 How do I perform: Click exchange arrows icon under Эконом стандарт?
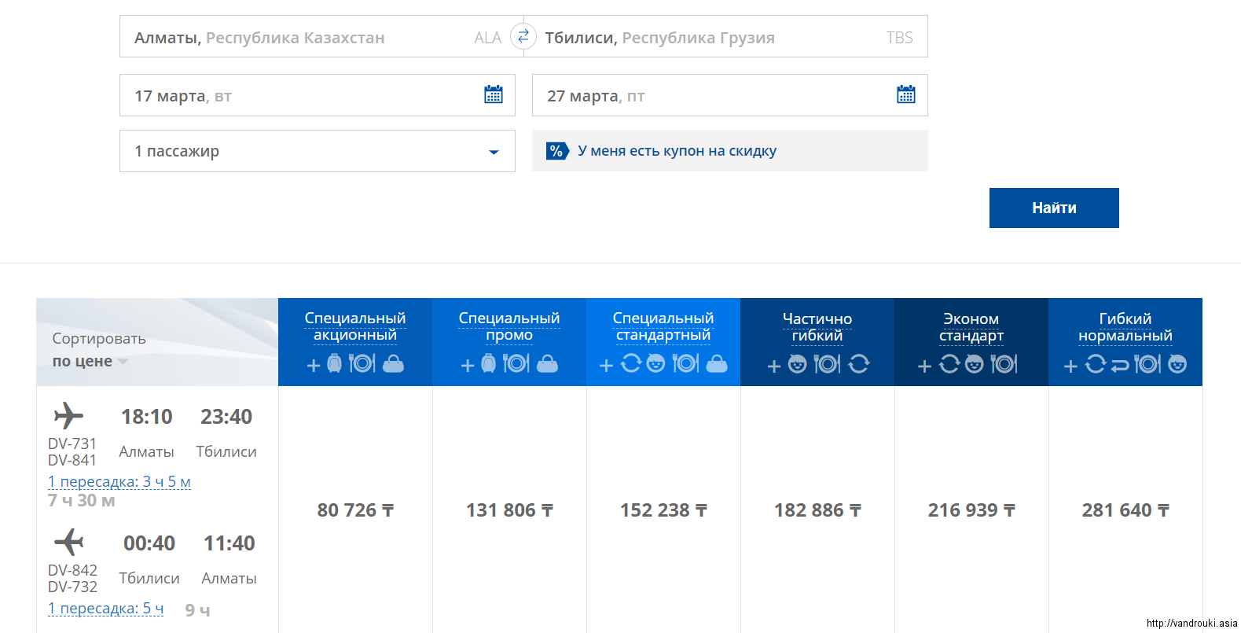[949, 363]
